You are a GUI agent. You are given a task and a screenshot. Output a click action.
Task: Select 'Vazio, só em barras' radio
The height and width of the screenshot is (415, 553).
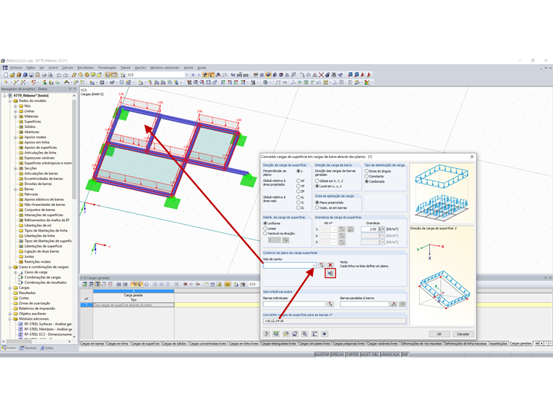click(x=317, y=207)
